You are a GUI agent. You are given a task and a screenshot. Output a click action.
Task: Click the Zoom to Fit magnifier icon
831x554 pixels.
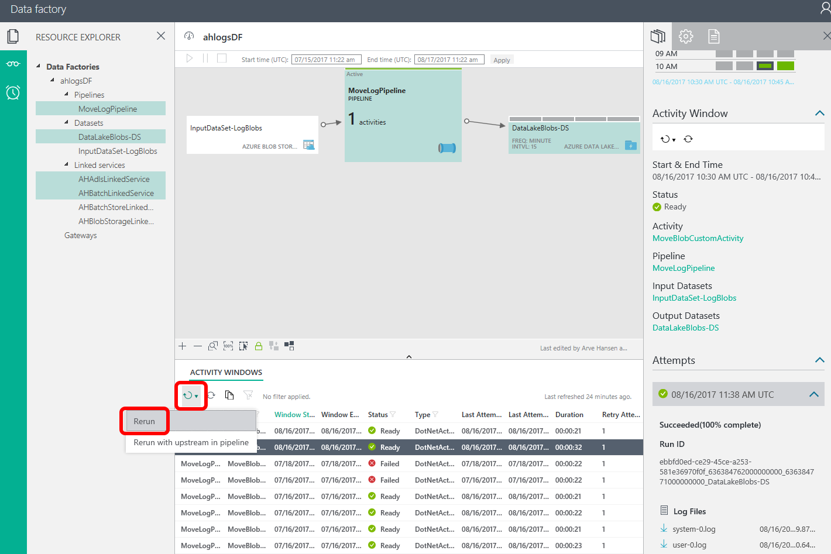(x=213, y=346)
